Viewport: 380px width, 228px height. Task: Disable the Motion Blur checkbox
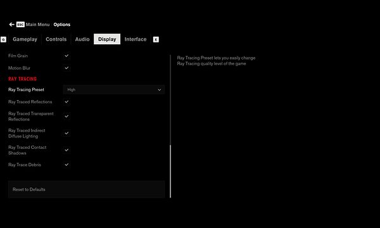tap(66, 68)
